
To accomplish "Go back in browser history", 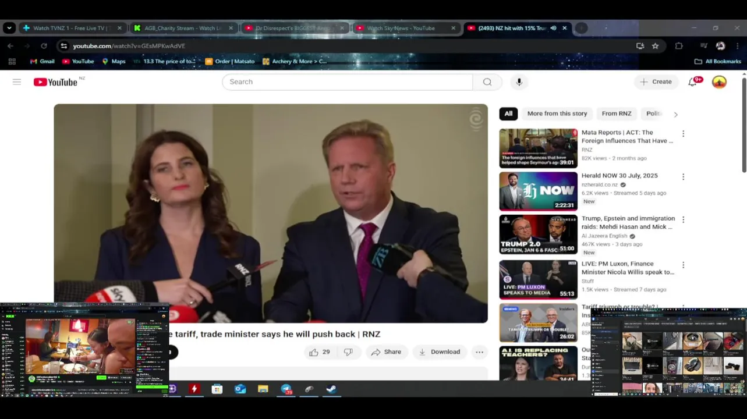I will (x=10, y=46).
